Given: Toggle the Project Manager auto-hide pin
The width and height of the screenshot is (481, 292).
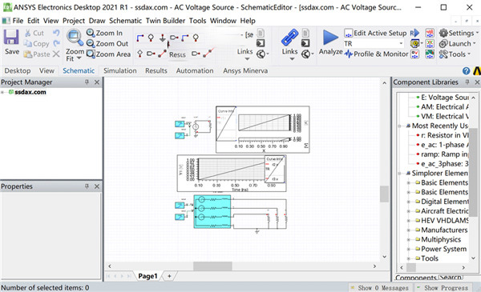Looking at the screenshot, I should [87, 82].
